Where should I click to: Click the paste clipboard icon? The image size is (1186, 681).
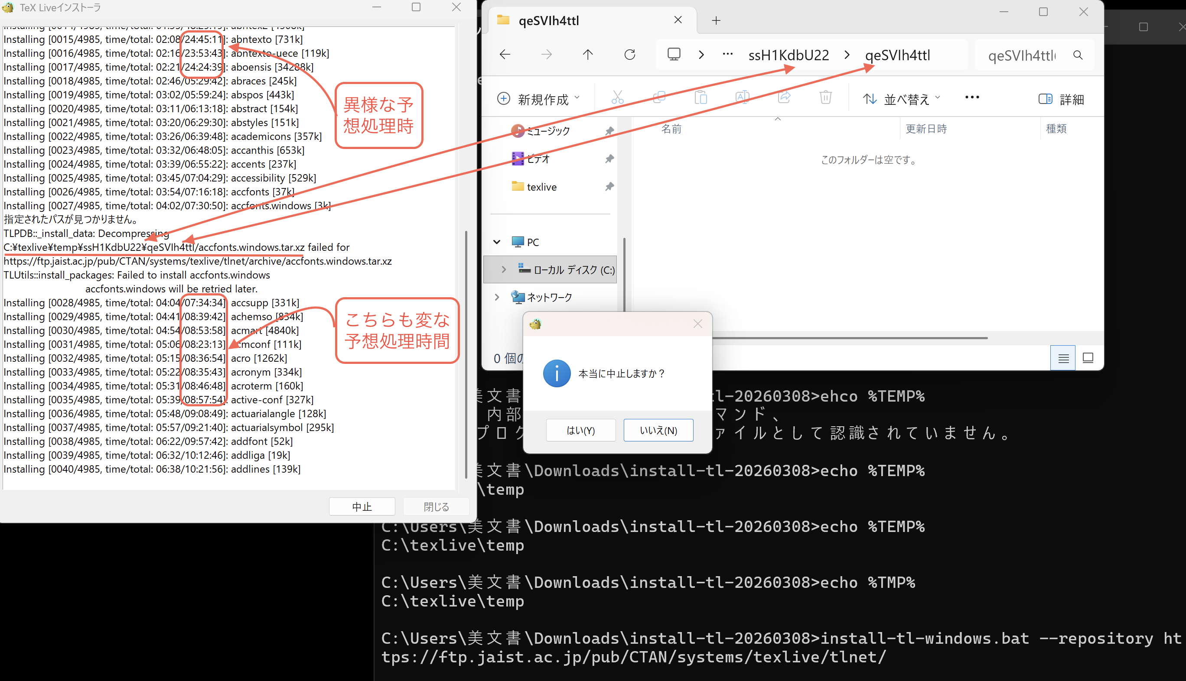pos(701,98)
